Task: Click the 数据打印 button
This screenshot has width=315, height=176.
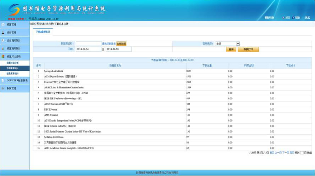Action: click(248, 49)
